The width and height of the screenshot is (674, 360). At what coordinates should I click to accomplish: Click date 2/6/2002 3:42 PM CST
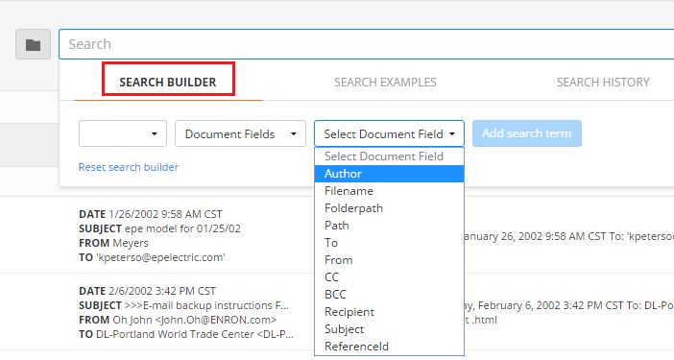click(162, 291)
